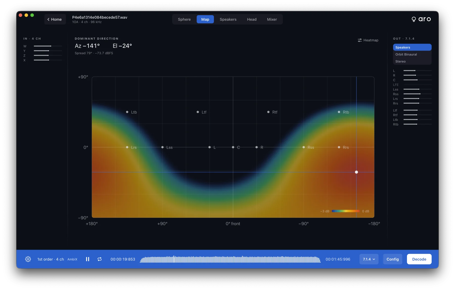Choose Stereo output mode

(412, 62)
